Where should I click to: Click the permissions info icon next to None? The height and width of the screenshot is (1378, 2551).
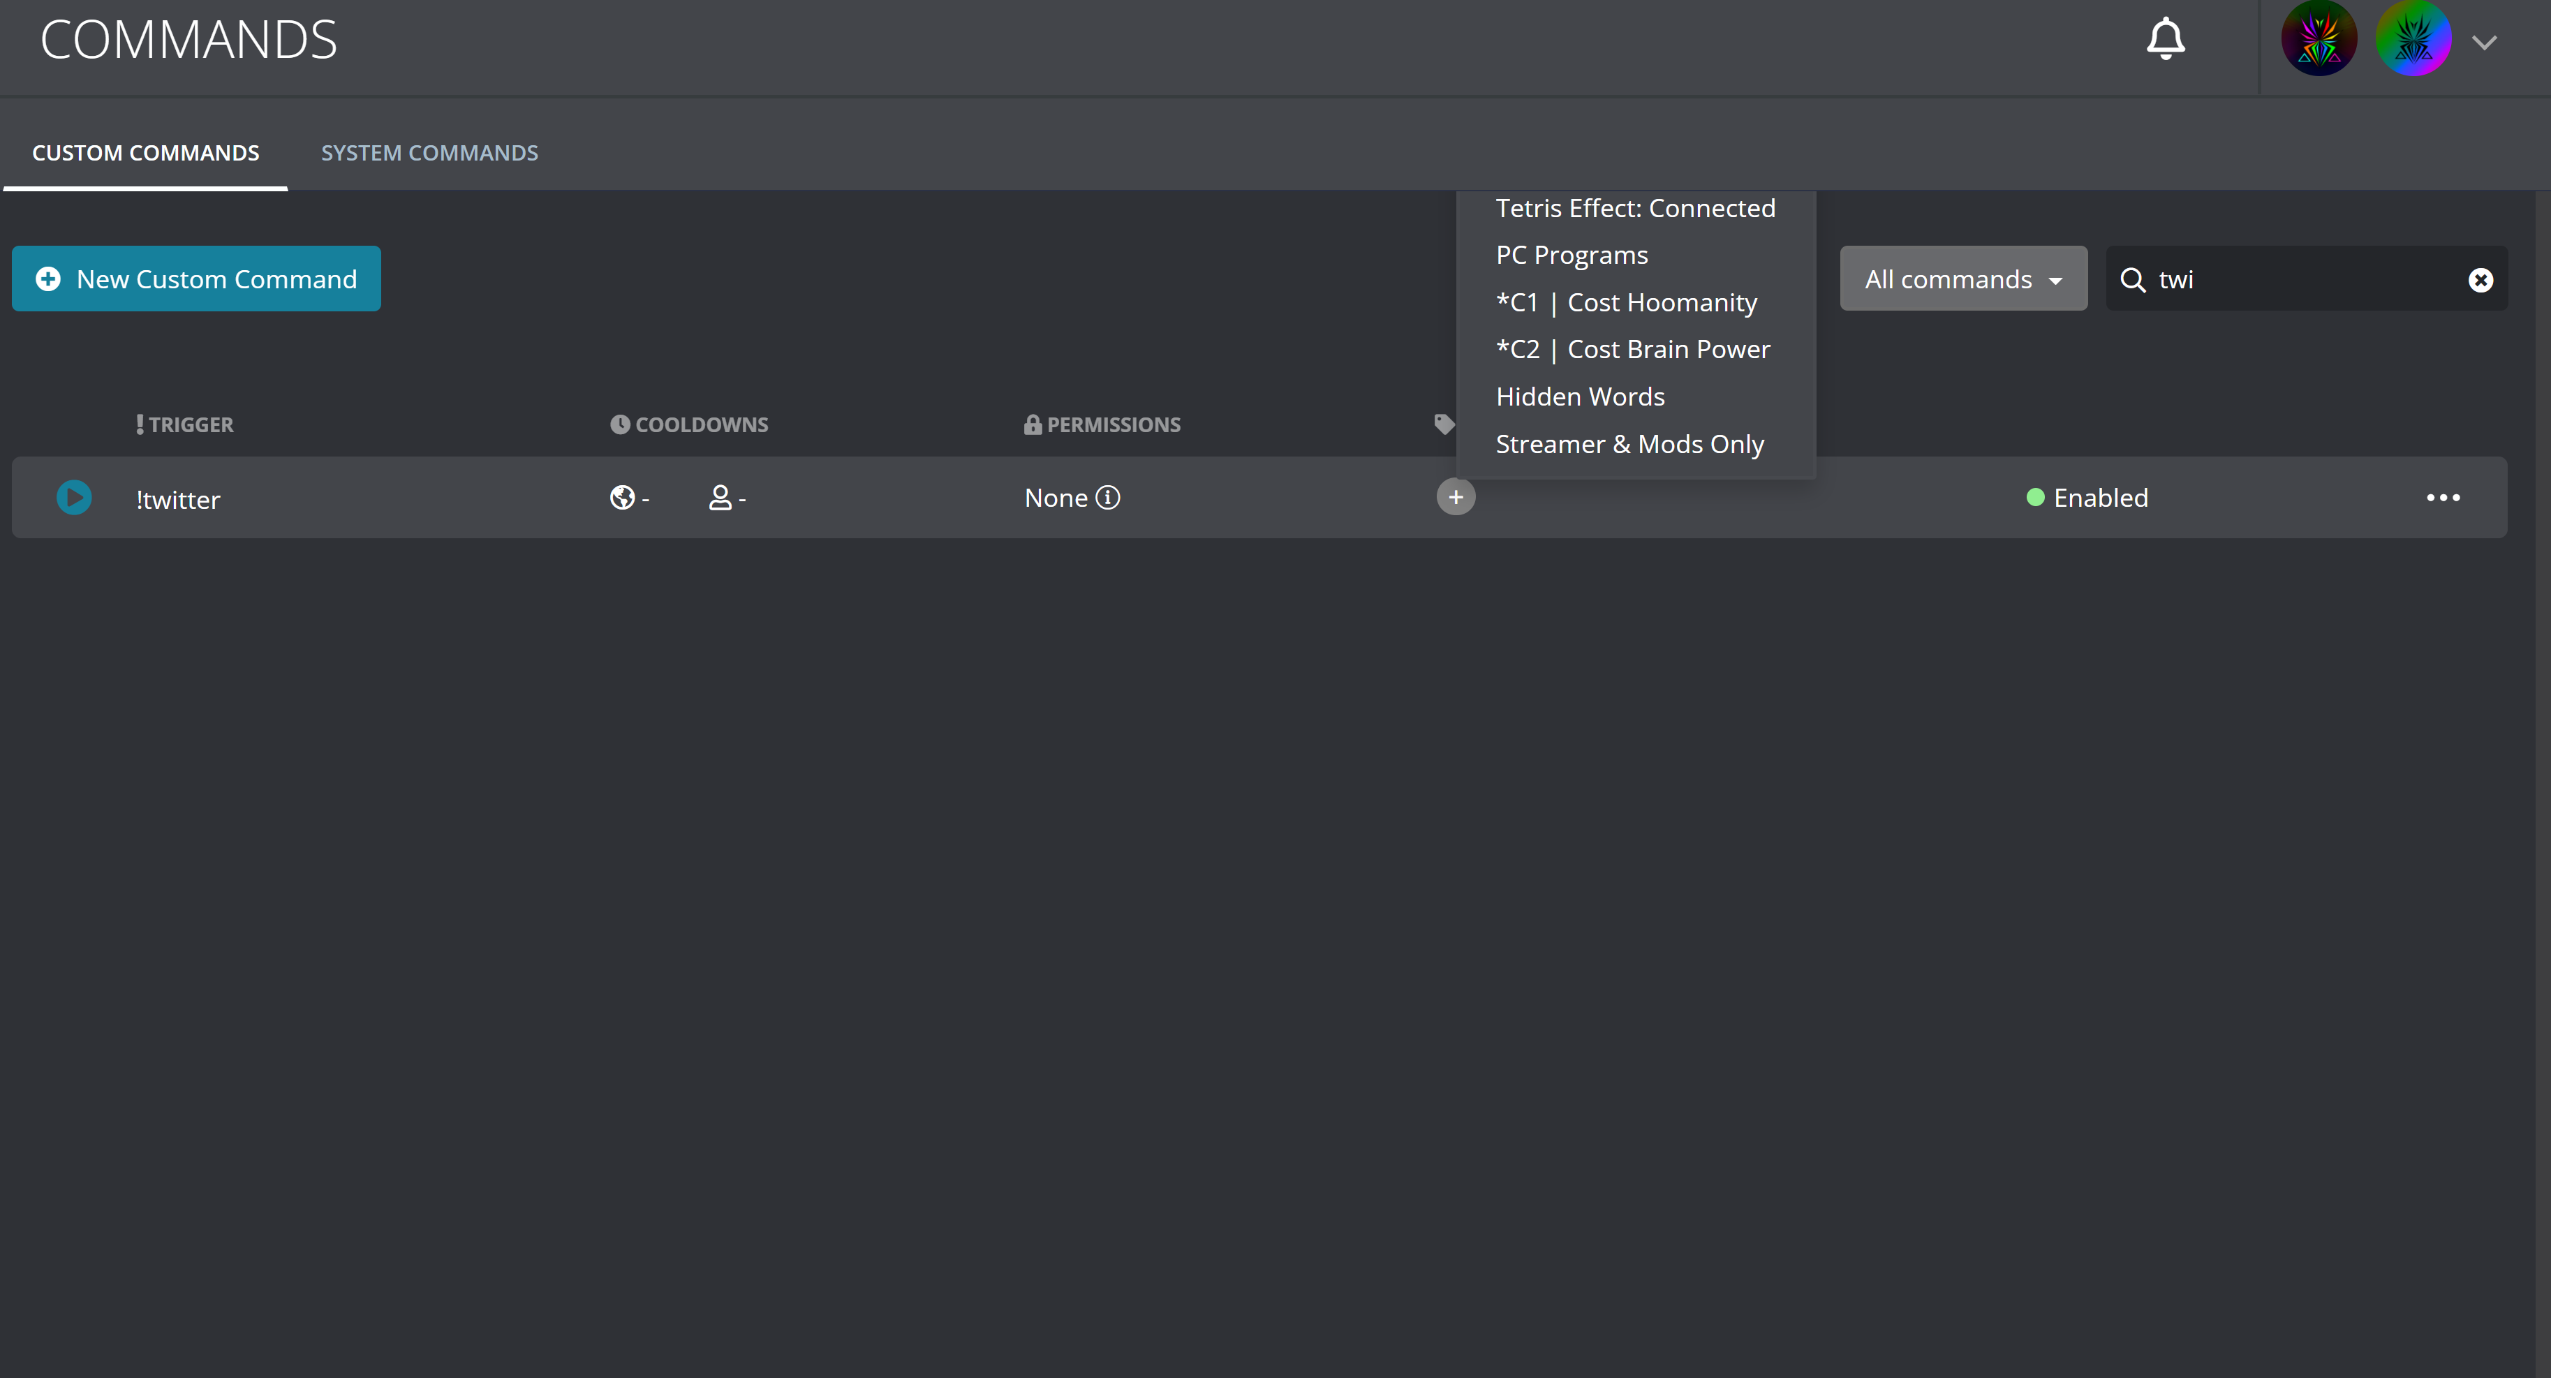coord(1108,497)
